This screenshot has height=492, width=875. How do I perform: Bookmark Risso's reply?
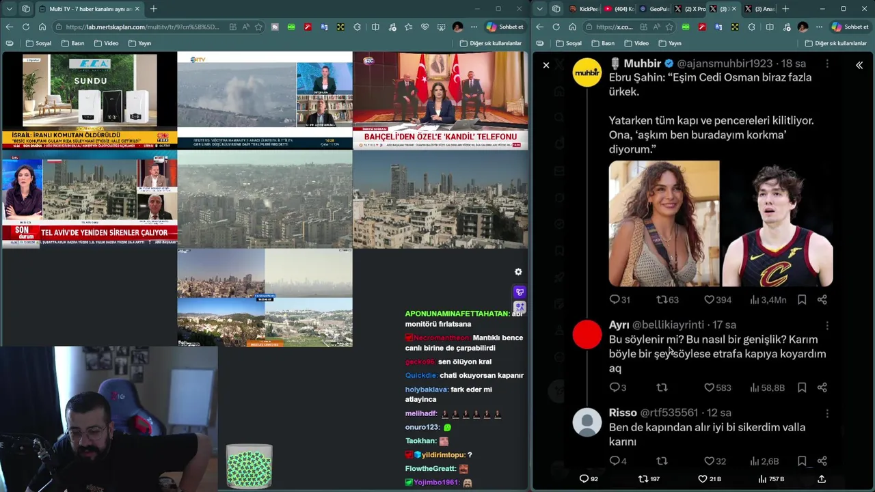pyautogui.click(x=802, y=461)
